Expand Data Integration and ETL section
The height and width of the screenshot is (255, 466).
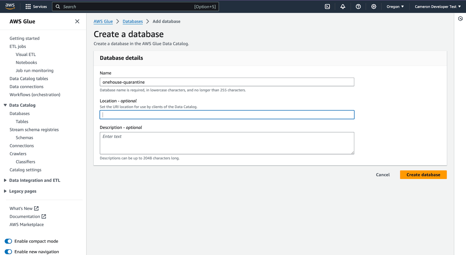(x=5, y=180)
